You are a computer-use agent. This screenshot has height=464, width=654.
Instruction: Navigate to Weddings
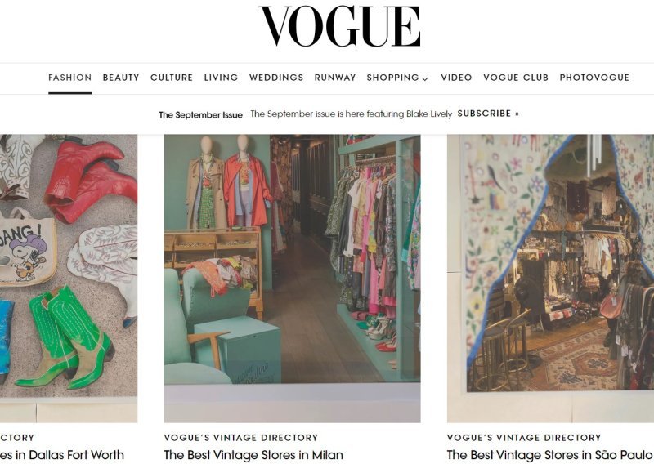pyautogui.click(x=276, y=78)
